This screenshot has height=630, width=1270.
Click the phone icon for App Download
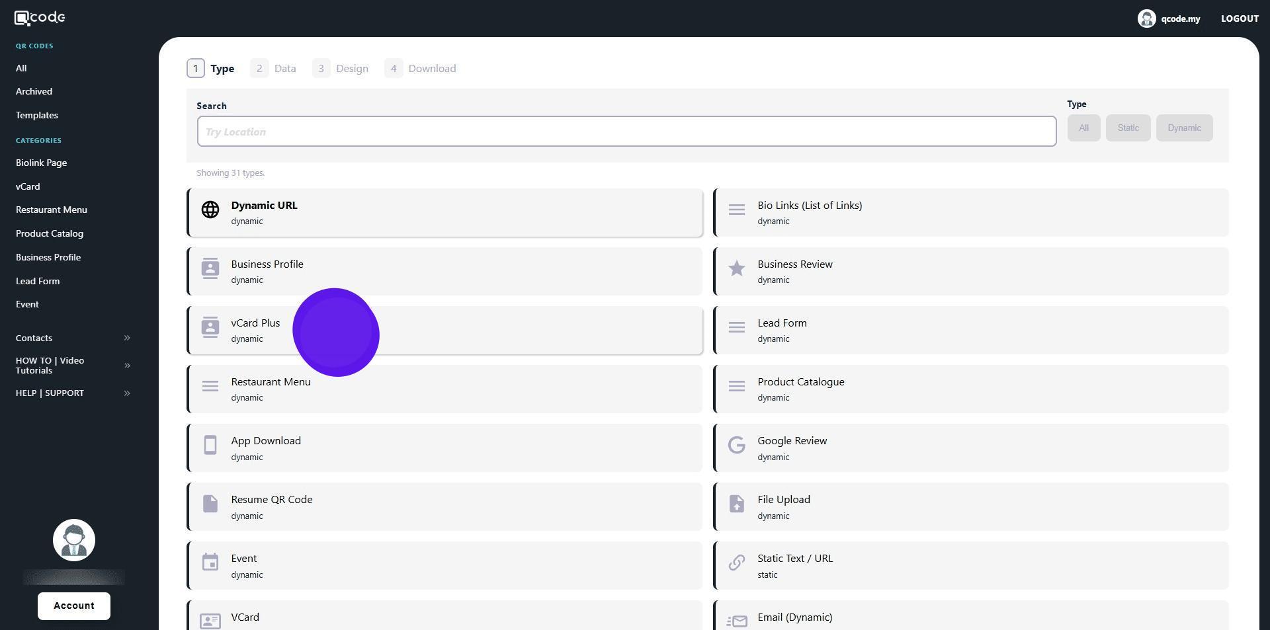[210, 446]
